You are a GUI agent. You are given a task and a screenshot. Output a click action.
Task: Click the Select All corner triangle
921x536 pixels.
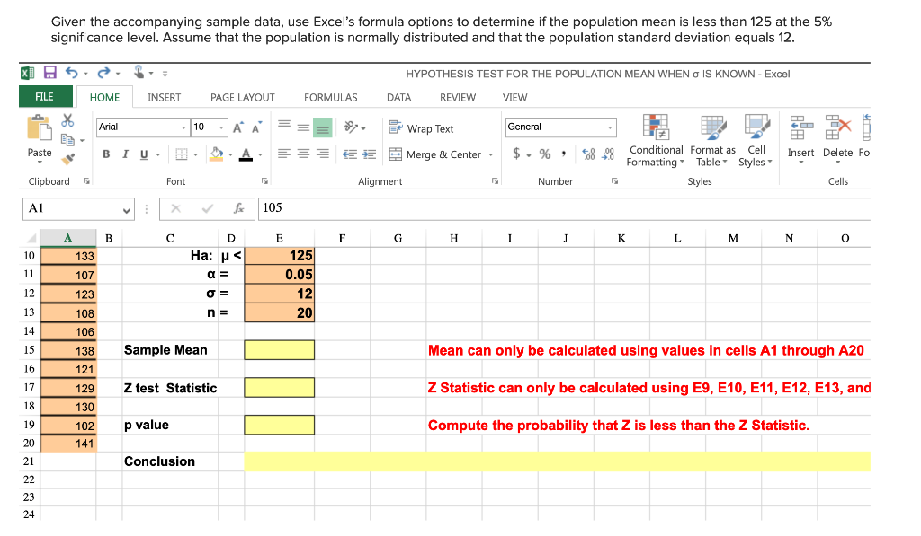pyautogui.click(x=31, y=238)
